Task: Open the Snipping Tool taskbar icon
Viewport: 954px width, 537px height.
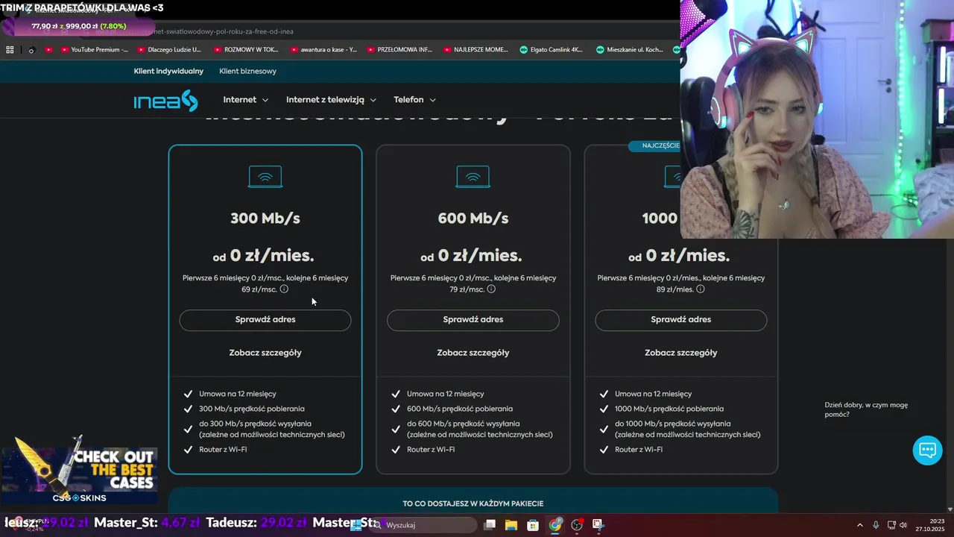Action: click(x=598, y=525)
